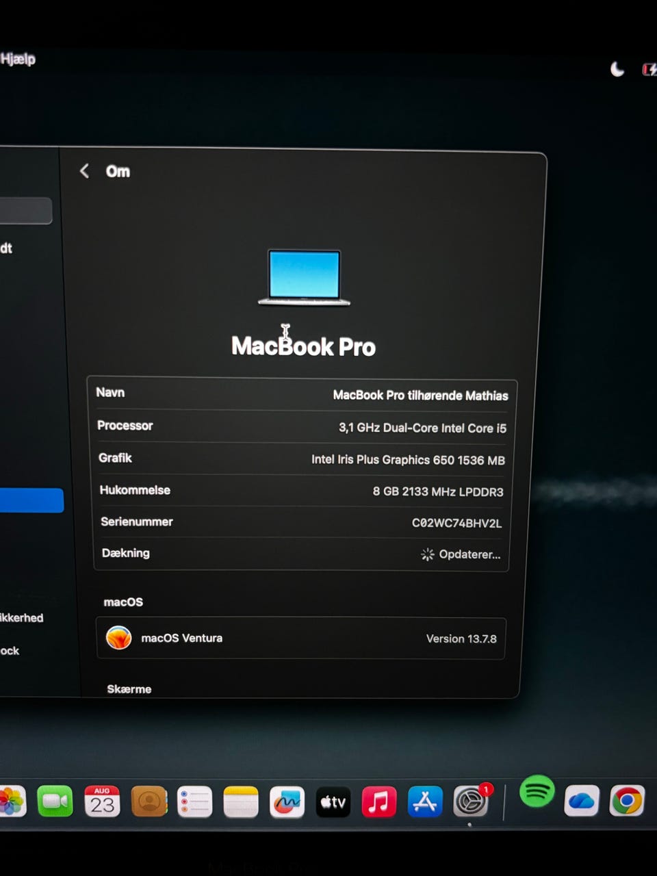Open Spotify from the Dock
The width and height of the screenshot is (657, 876).
click(x=537, y=791)
